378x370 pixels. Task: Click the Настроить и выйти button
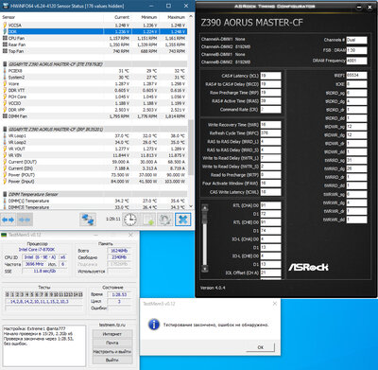point(112,351)
